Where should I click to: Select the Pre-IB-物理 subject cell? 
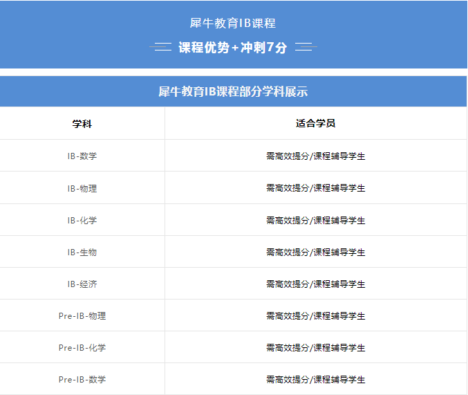(x=82, y=316)
